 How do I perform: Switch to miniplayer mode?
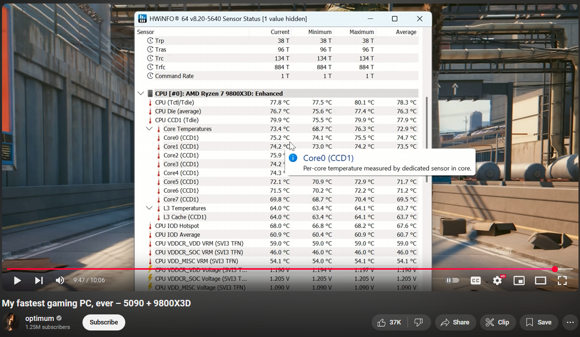point(519,281)
